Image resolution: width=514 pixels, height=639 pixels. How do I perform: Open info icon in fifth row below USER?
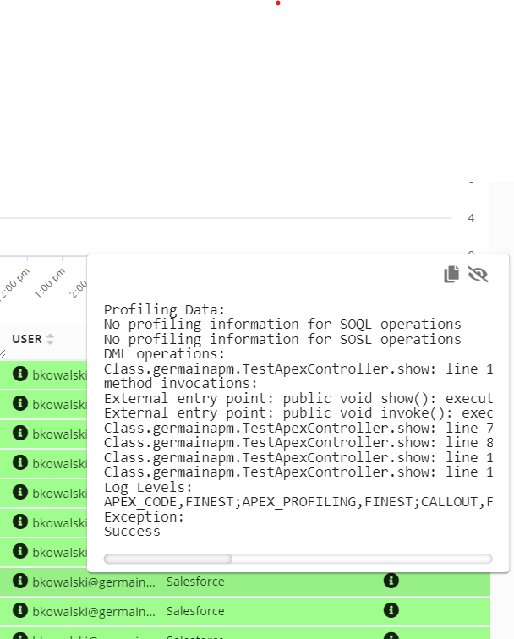click(x=20, y=493)
